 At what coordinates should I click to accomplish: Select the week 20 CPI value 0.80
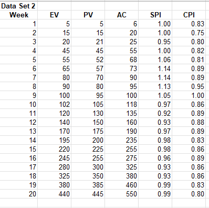click(x=189, y=194)
